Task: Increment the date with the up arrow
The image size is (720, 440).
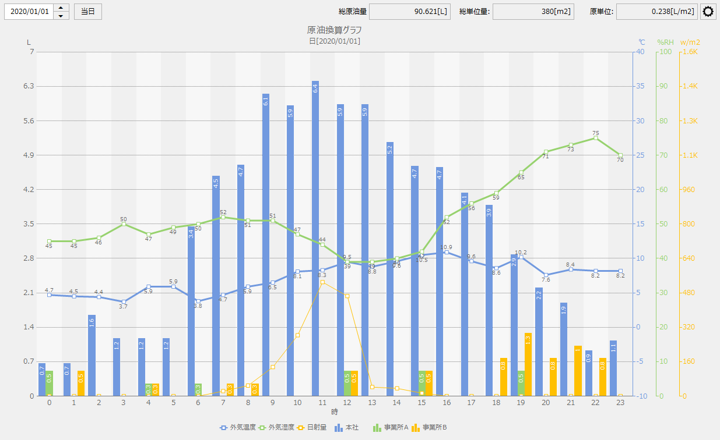Action: point(61,8)
